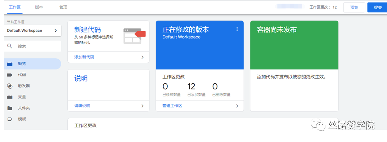Click the variable block icon next to 变量
The height and width of the screenshot is (142, 387).
click(x=10, y=97)
